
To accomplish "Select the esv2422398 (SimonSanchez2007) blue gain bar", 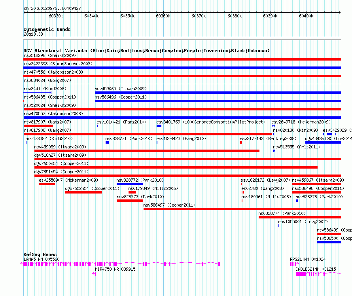I will point(182,68).
